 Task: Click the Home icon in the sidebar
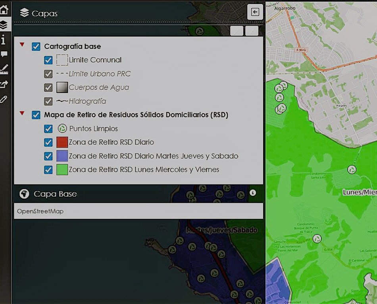4,10
